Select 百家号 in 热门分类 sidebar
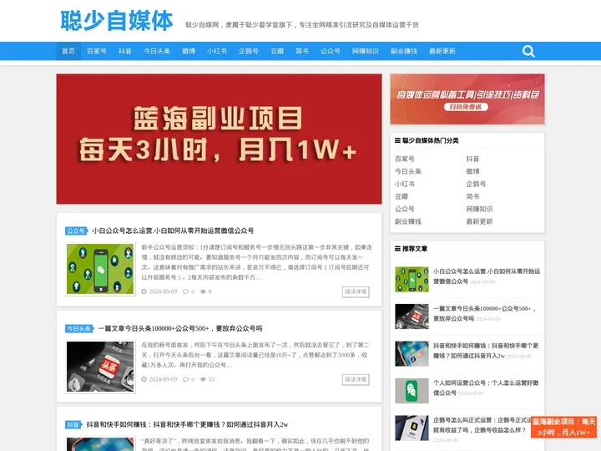This screenshot has height=451, width=601. pyautogui.click(x=405, y=159)
